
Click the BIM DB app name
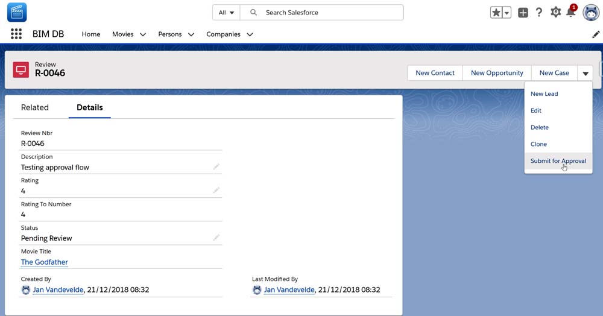(48, 34)
